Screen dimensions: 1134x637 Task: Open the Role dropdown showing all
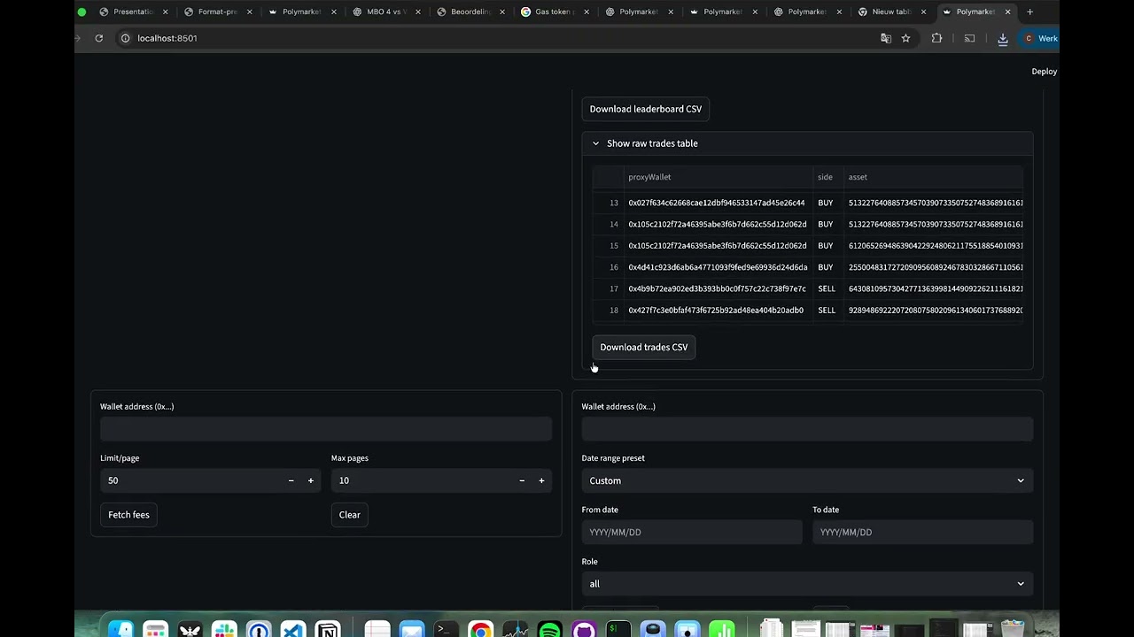tap(807, 584)
